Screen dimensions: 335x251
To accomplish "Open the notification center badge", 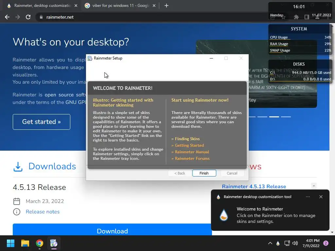I will 326,243.
